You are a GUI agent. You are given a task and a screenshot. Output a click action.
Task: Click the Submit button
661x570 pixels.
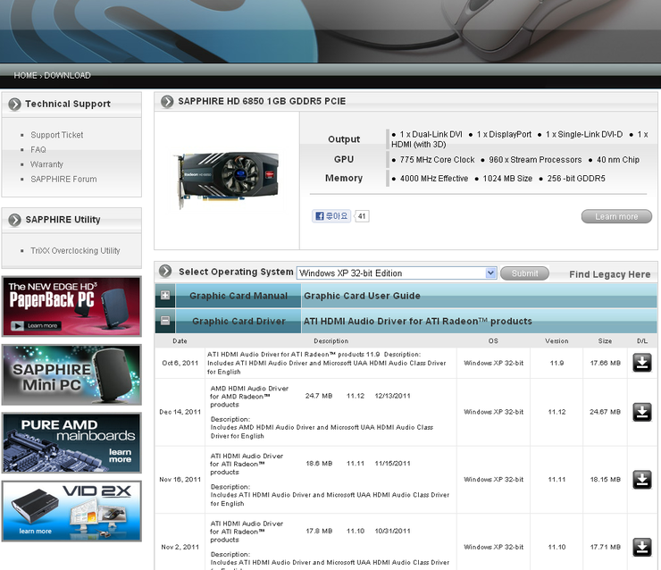tap(524, 273)
